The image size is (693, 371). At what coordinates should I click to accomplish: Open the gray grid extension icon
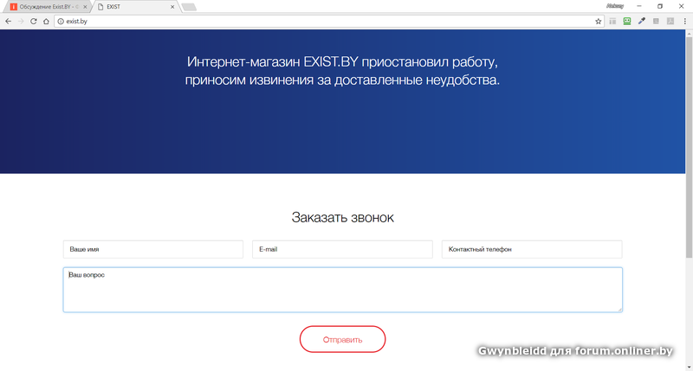click(656, 21)
